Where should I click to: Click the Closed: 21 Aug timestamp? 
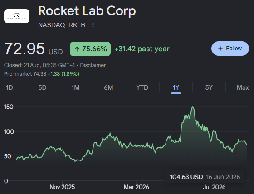click(x=39, y=65)
